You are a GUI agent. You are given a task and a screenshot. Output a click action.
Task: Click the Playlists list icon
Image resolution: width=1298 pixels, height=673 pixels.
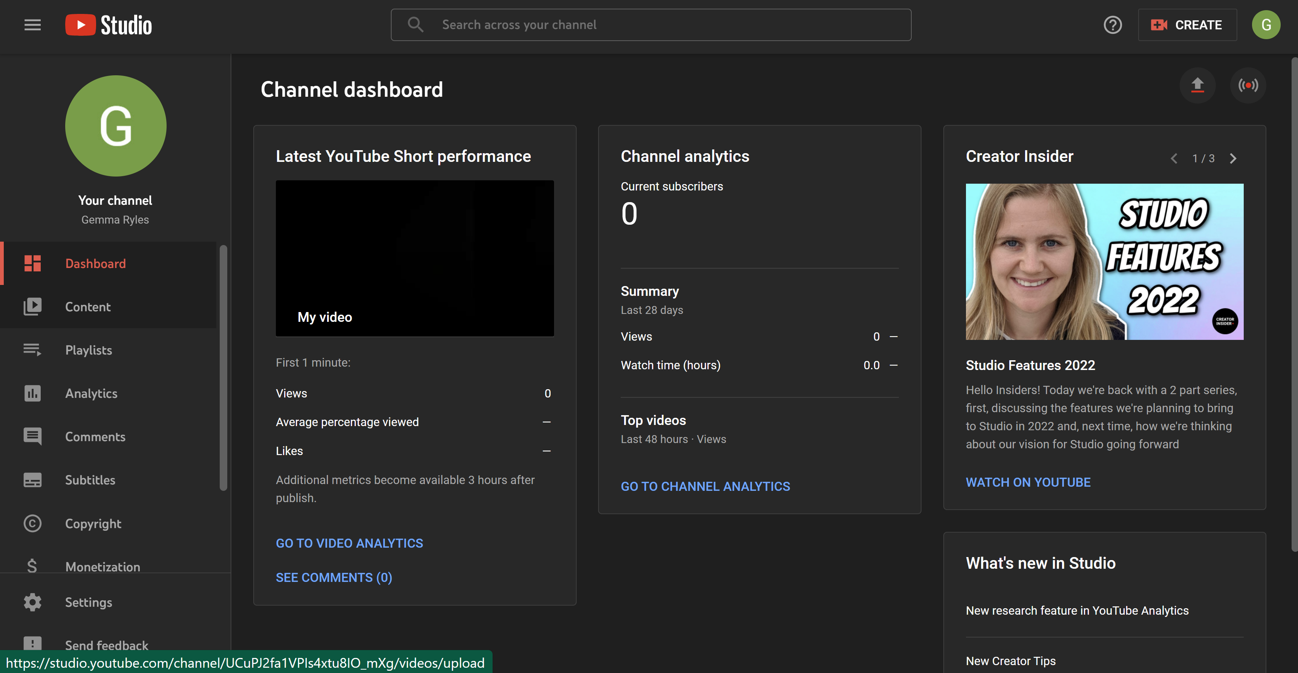click(32, 350)
